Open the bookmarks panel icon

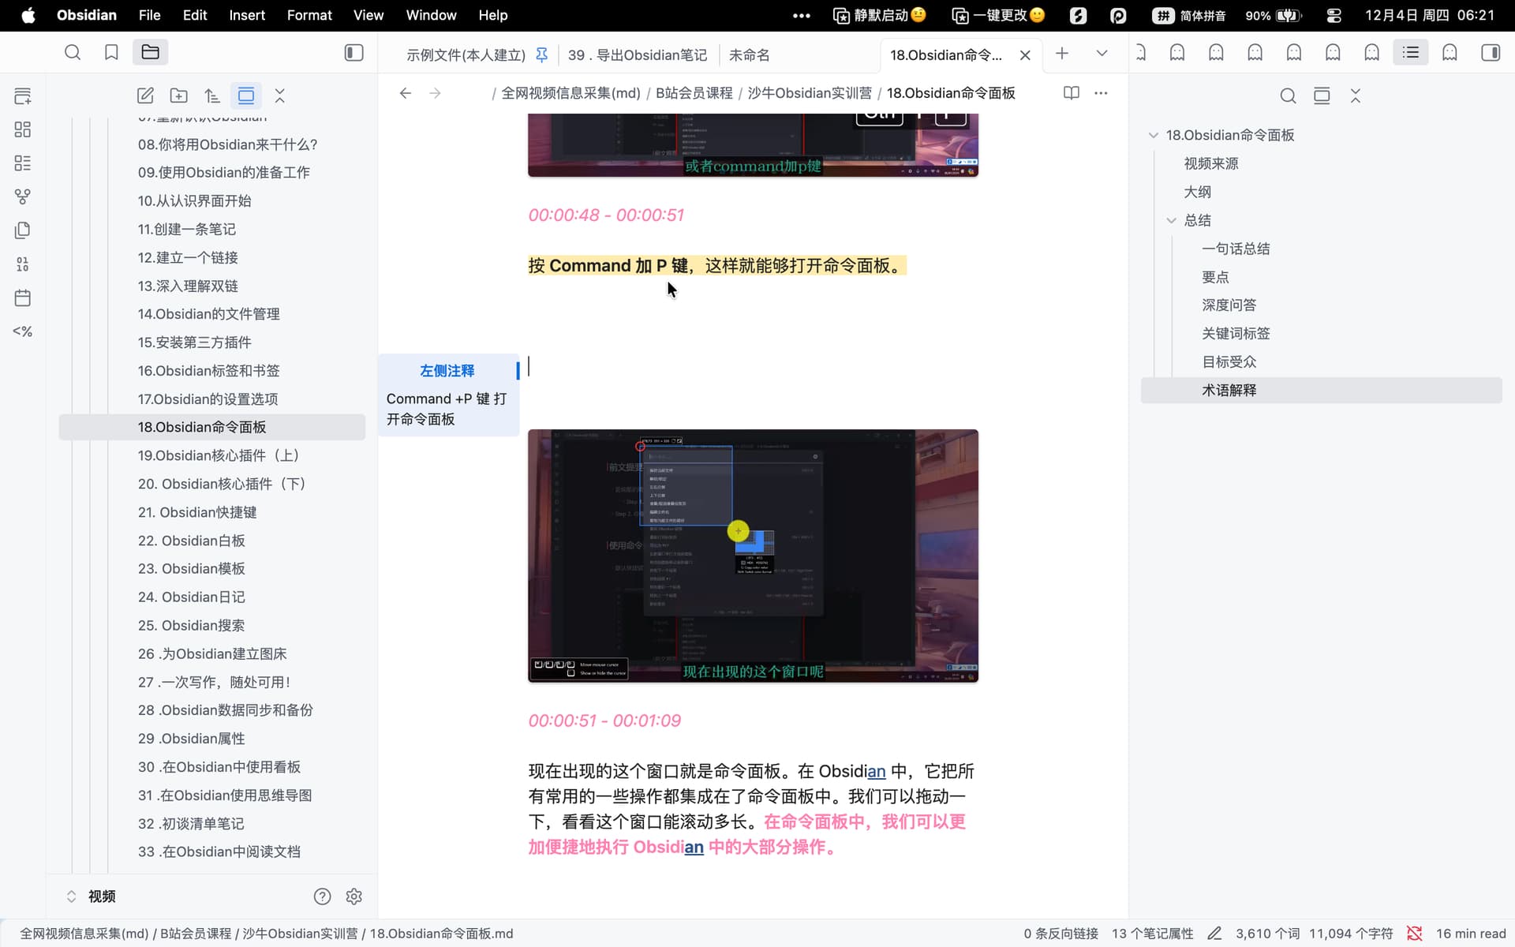click(111, 53)
